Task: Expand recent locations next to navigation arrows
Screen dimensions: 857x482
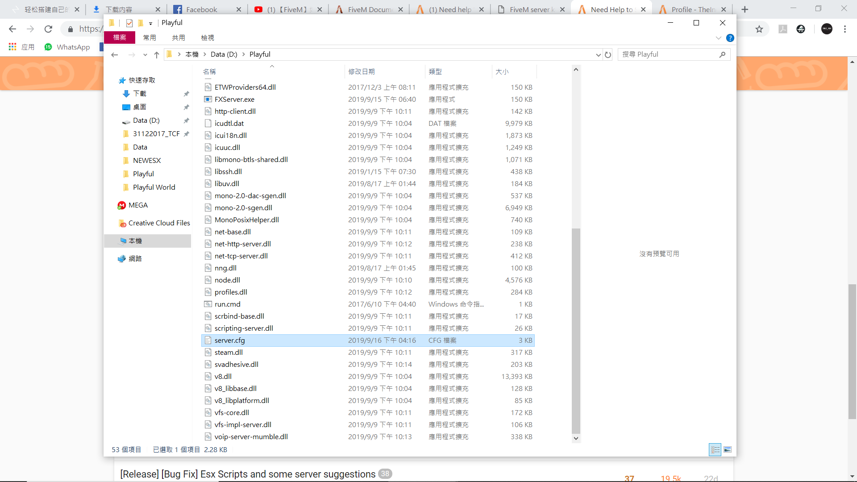Action: 145,55
